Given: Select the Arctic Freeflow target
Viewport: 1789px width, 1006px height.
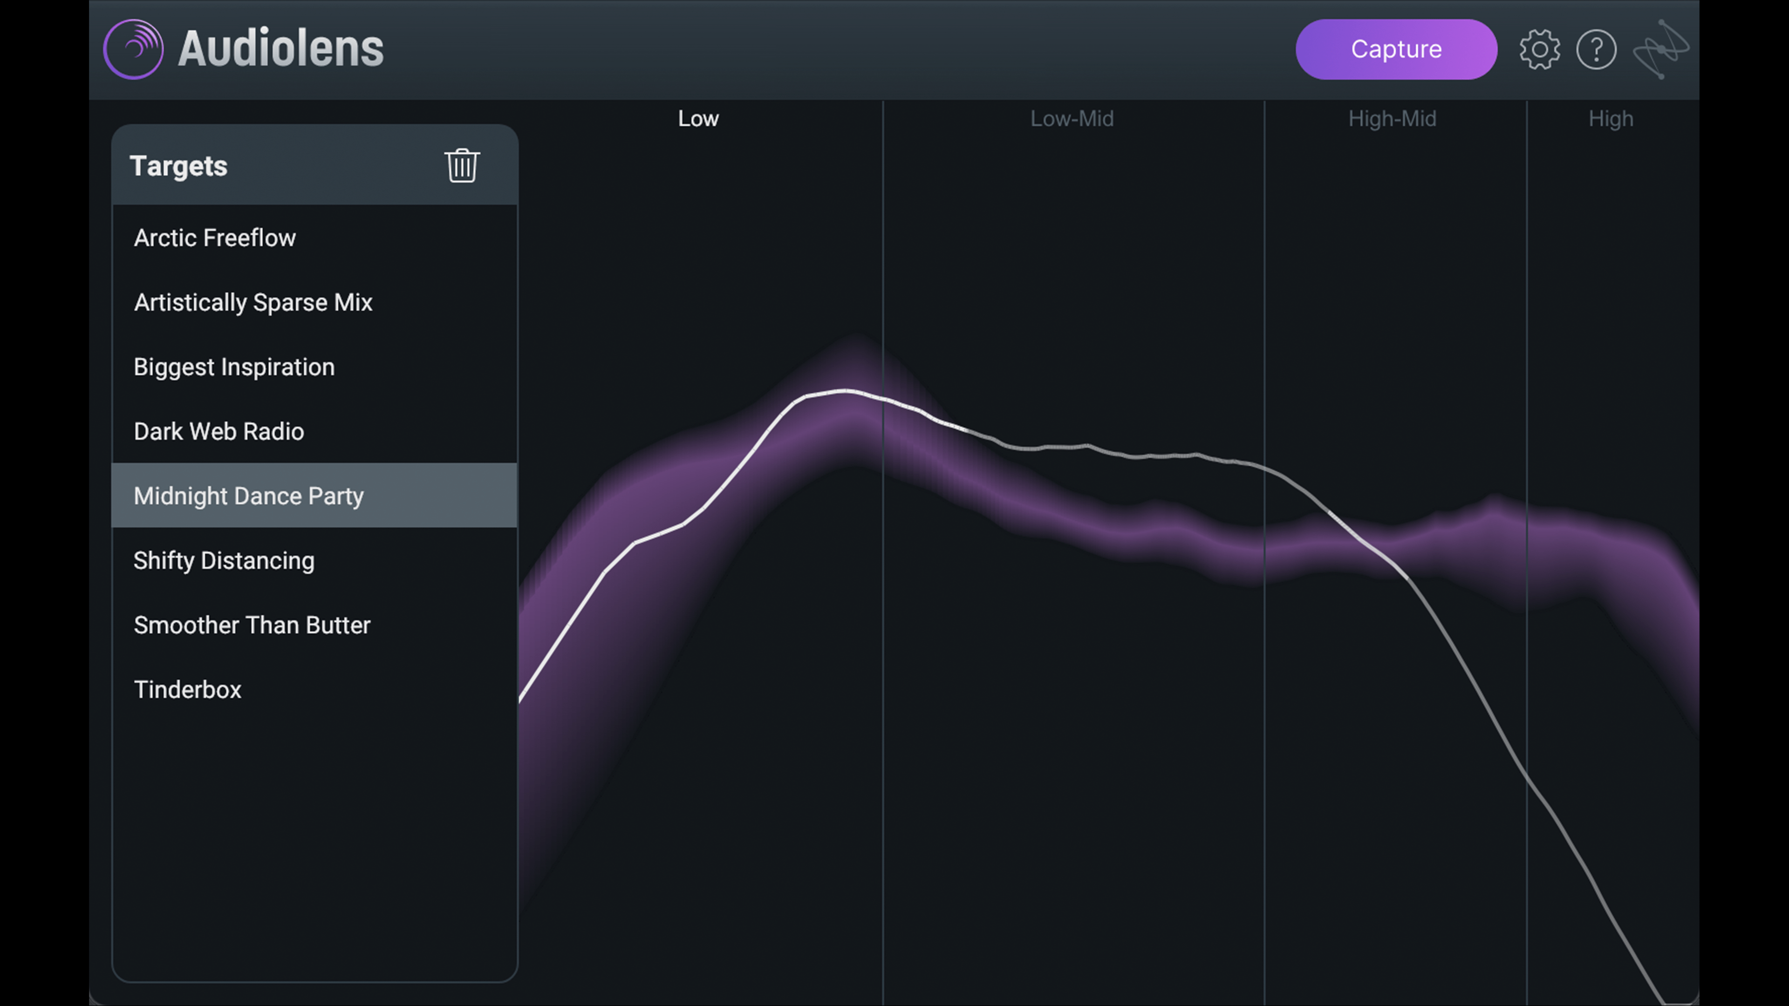Looking at the screenshot, I should 314,238.
